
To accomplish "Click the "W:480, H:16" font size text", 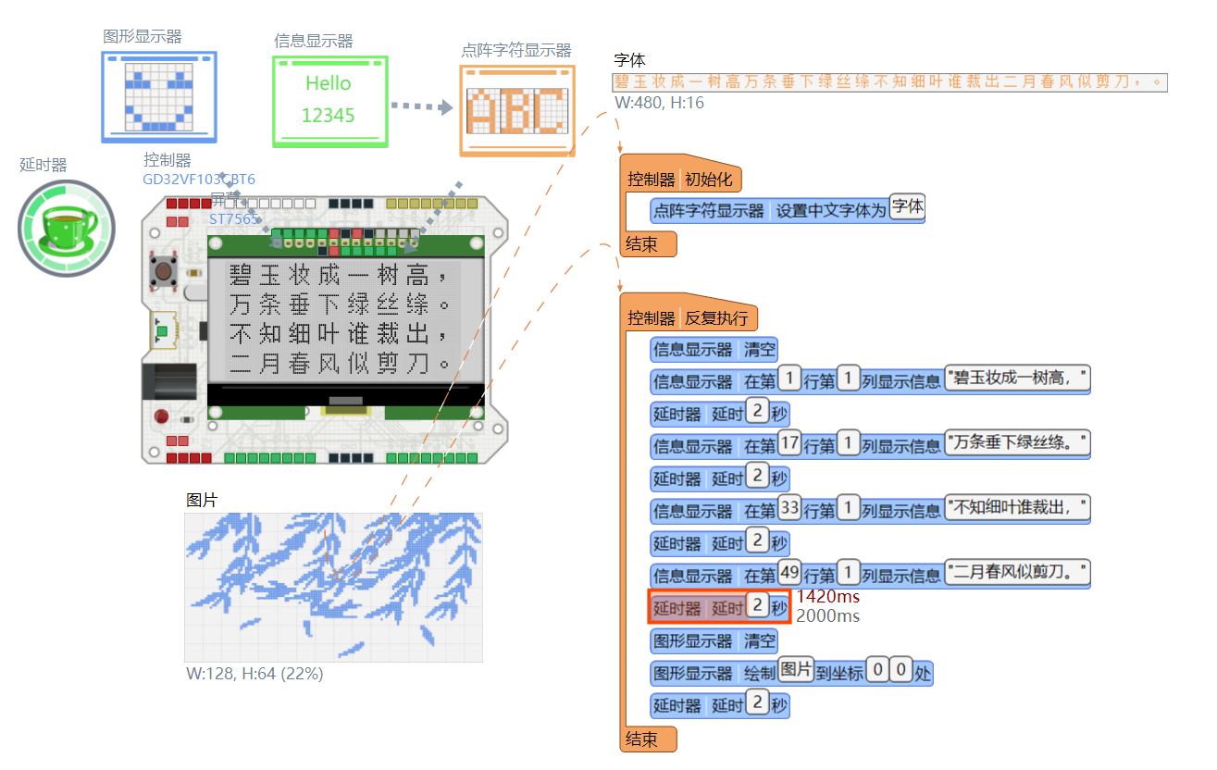I will point(659,103).
